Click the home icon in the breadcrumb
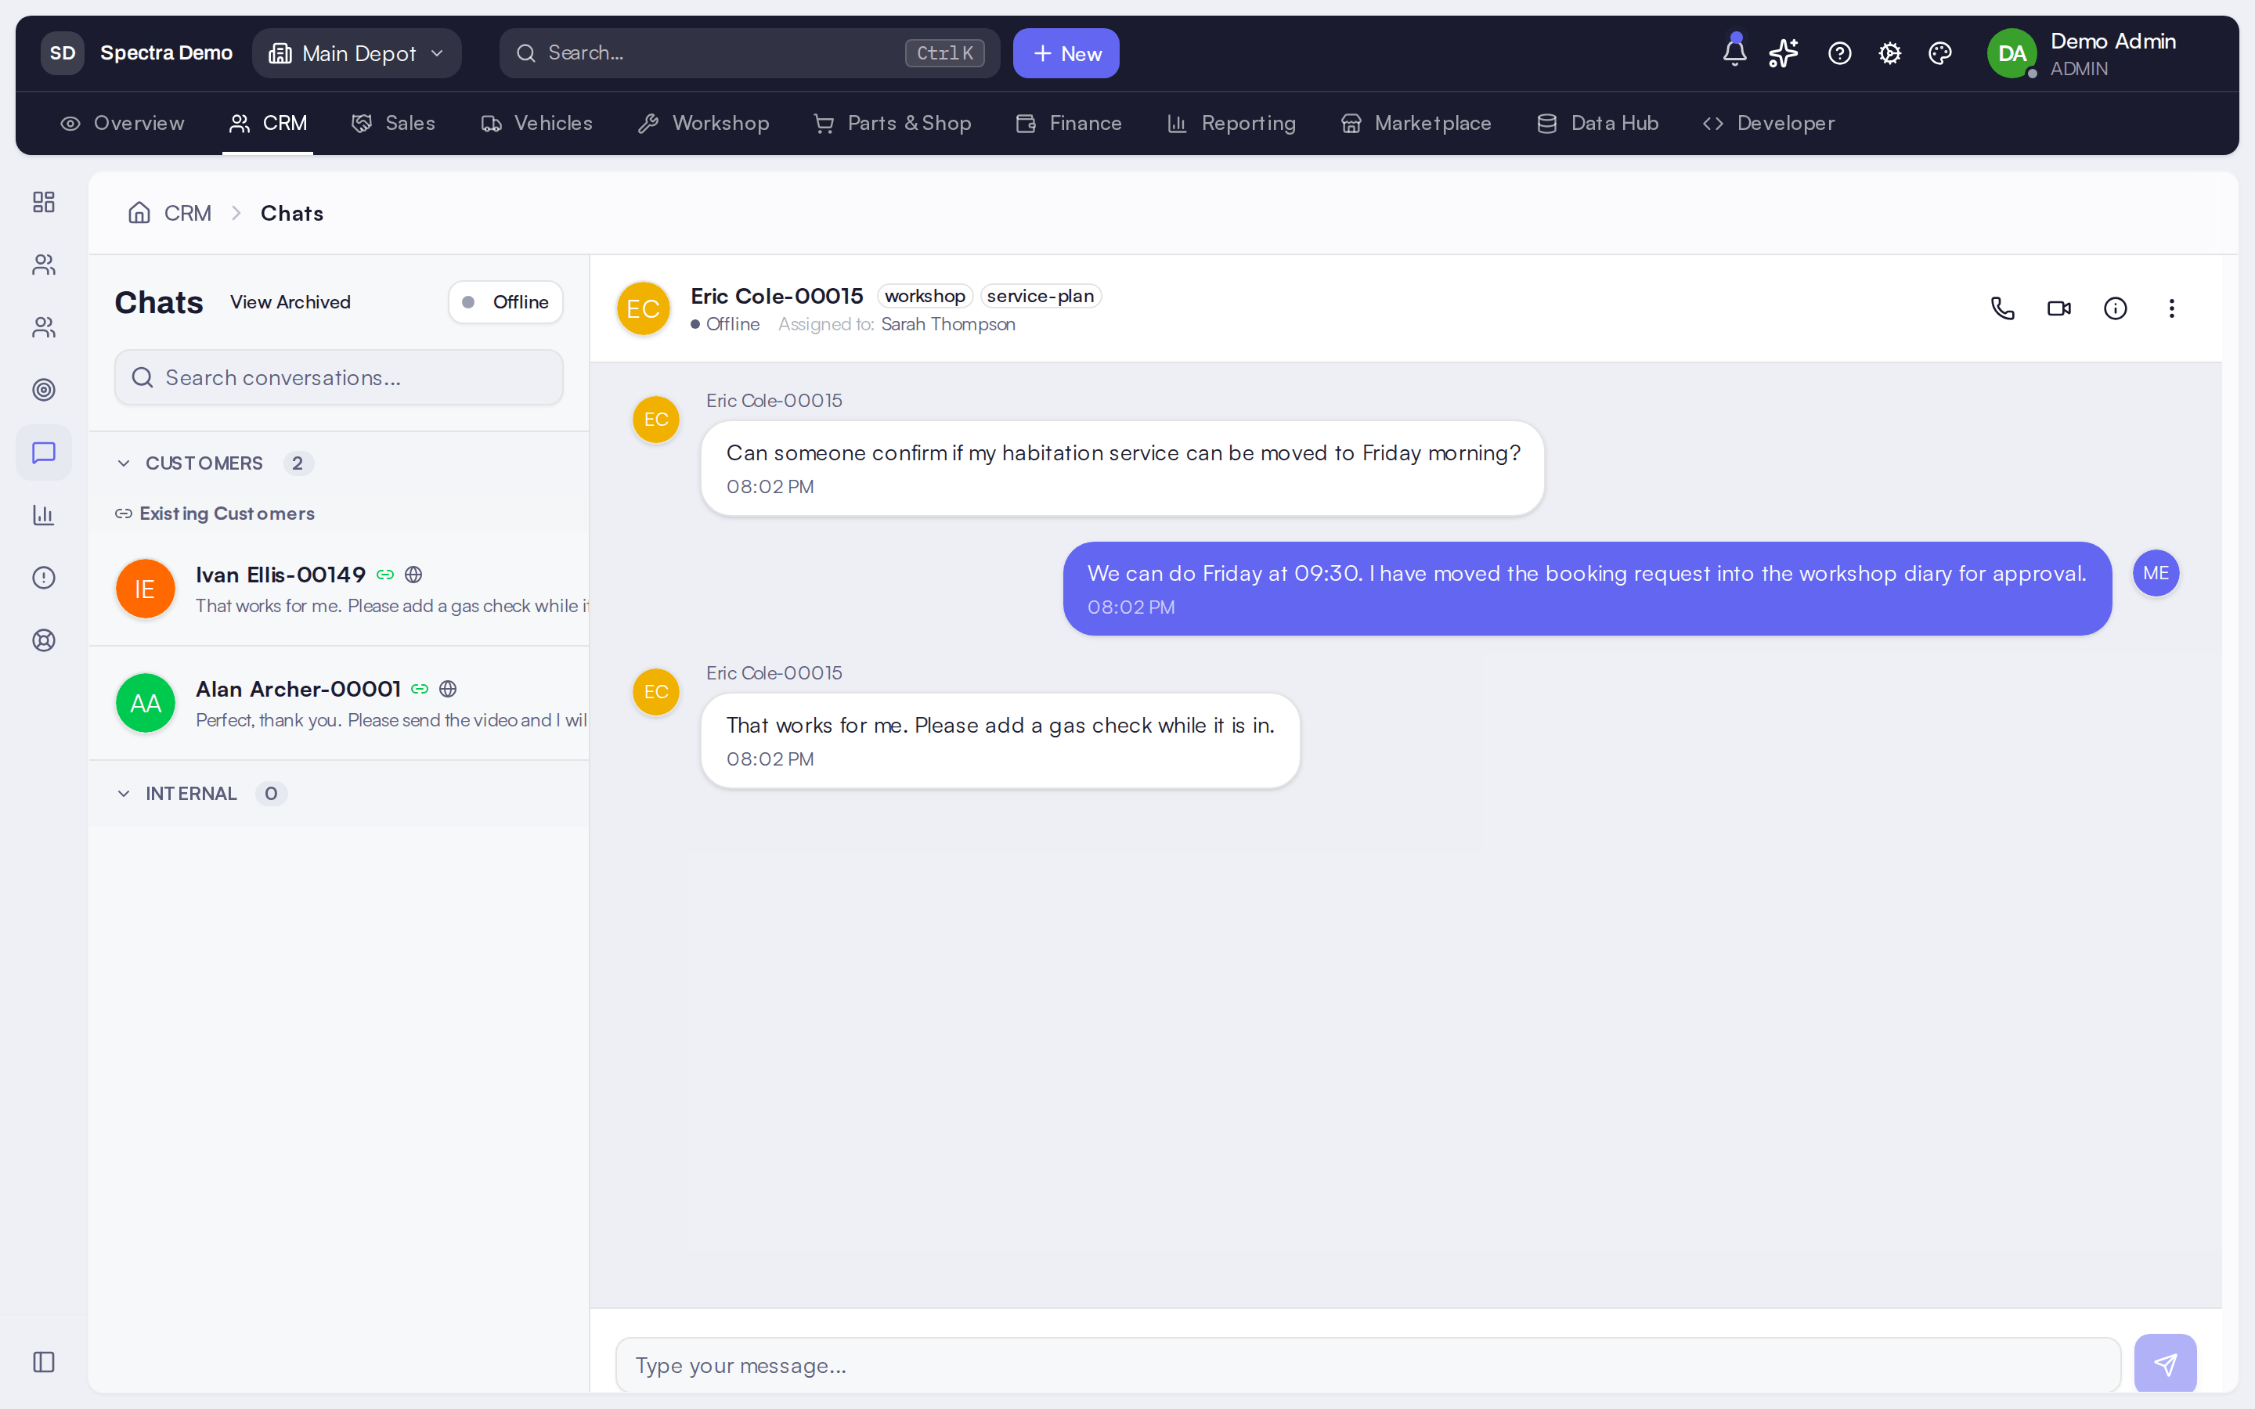Screen dimensions: 2255x1409 [139, 212]
